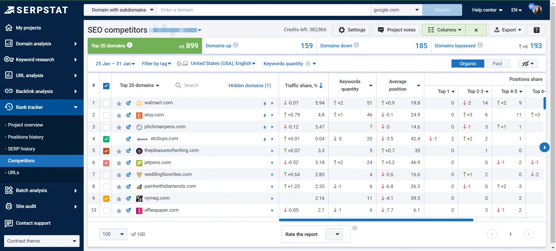The image size is (556, 251).
Task: Close Columns panel with X button
Action: [x=476, y=30]
